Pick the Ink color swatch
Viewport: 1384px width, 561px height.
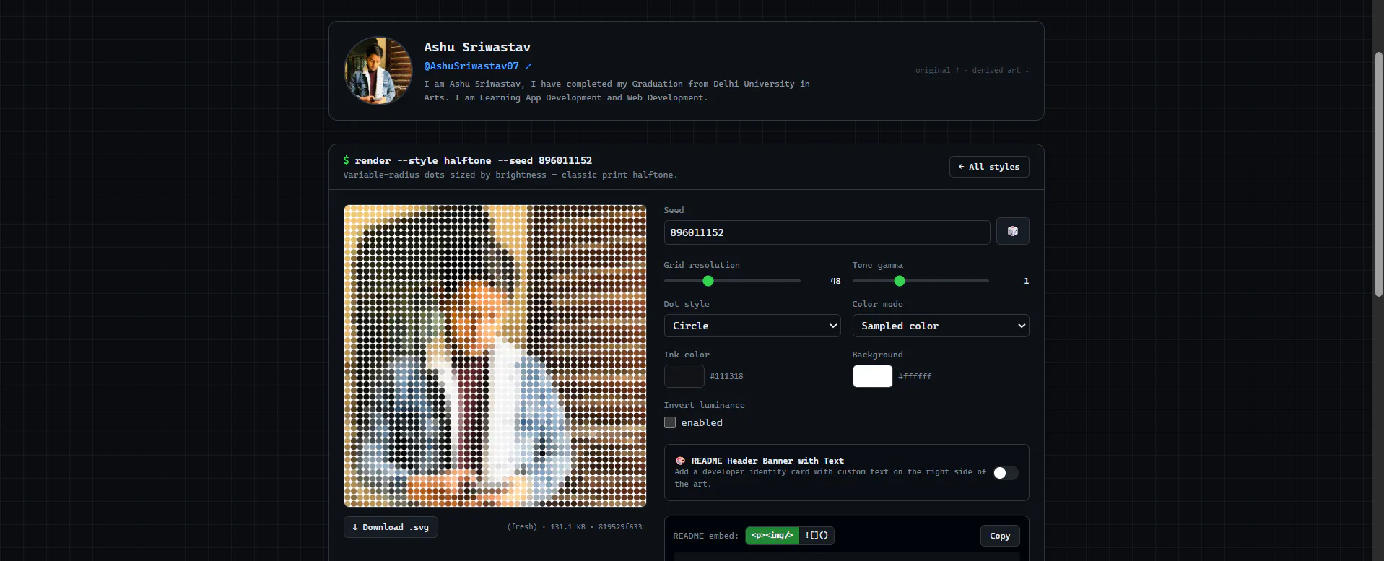point(684,376)
